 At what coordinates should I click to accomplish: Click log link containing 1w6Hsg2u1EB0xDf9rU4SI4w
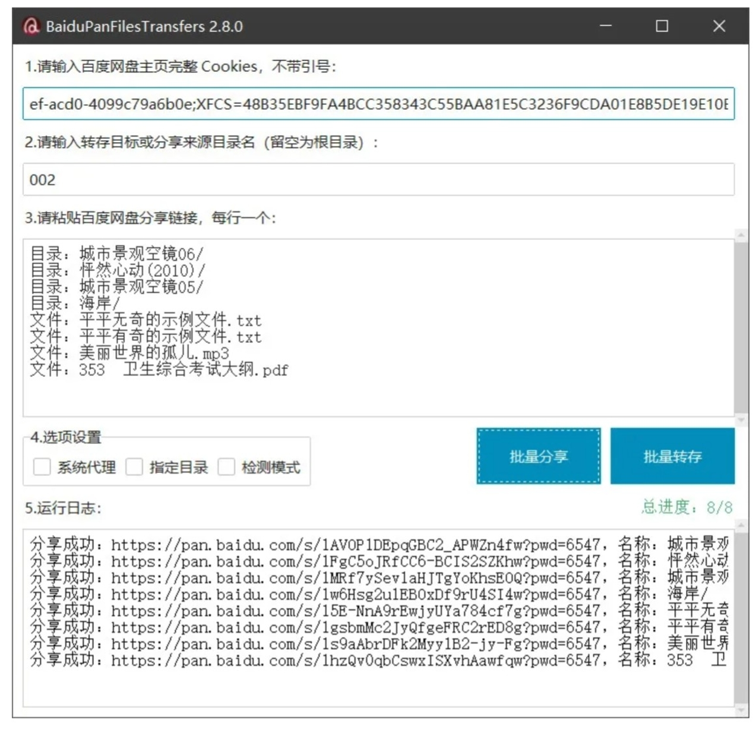coord(356,594)
